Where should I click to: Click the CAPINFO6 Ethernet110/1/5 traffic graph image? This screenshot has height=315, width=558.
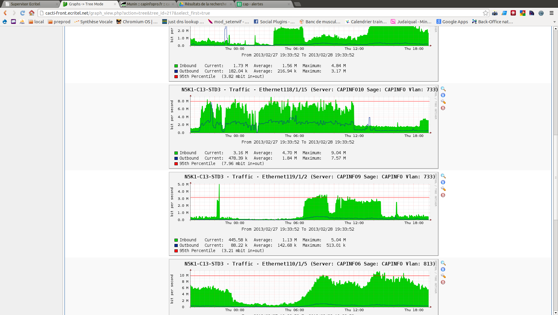point(303,287)
